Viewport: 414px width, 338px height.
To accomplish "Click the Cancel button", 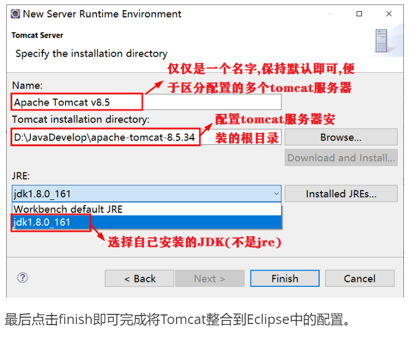I will tap(360, 278).
